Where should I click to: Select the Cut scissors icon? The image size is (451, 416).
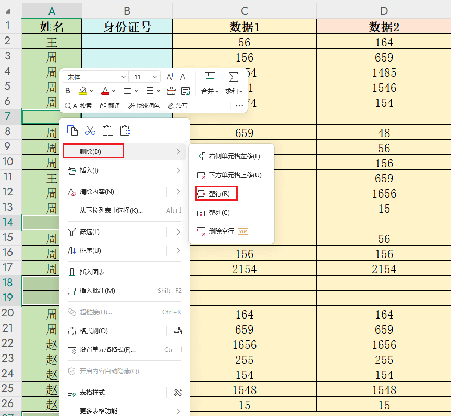coord(90,130)
